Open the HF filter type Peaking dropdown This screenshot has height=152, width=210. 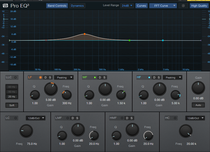[x=173, y=77]
